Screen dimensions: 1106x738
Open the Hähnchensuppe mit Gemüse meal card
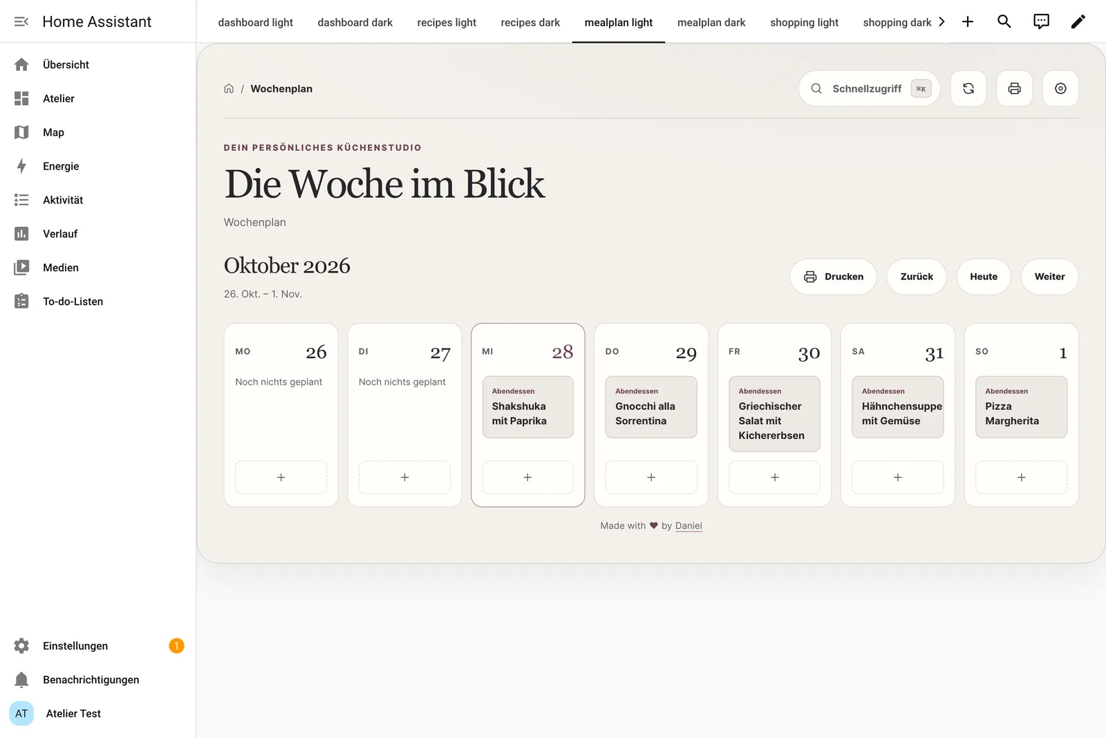pos(898,407)
